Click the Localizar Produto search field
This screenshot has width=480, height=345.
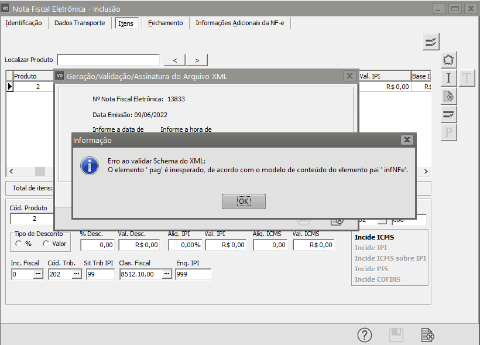click(108, 60)
